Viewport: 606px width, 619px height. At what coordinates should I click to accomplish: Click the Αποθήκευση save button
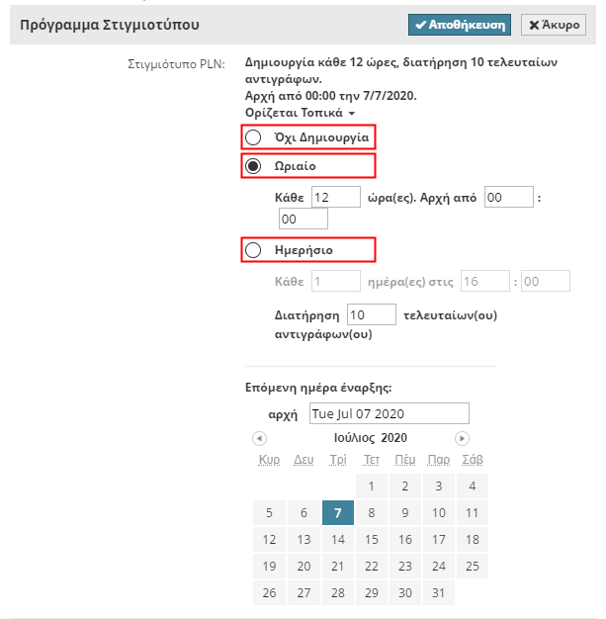(x=460, y=26)
